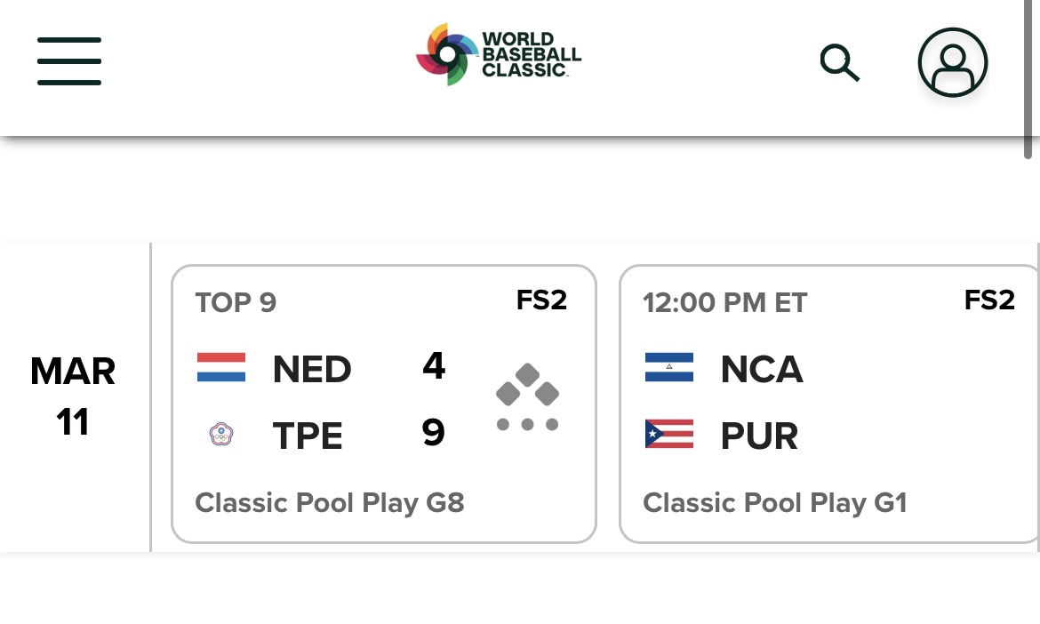1040x624 pixels.
Task: Select the TPE team name
Action: [x=307, y=436]
